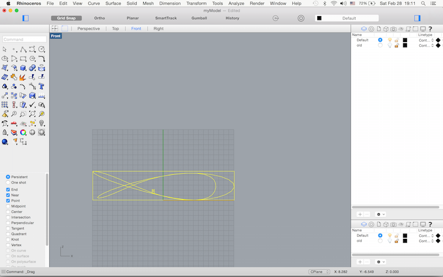Open the Front viewport title menu

coord(56,36)
